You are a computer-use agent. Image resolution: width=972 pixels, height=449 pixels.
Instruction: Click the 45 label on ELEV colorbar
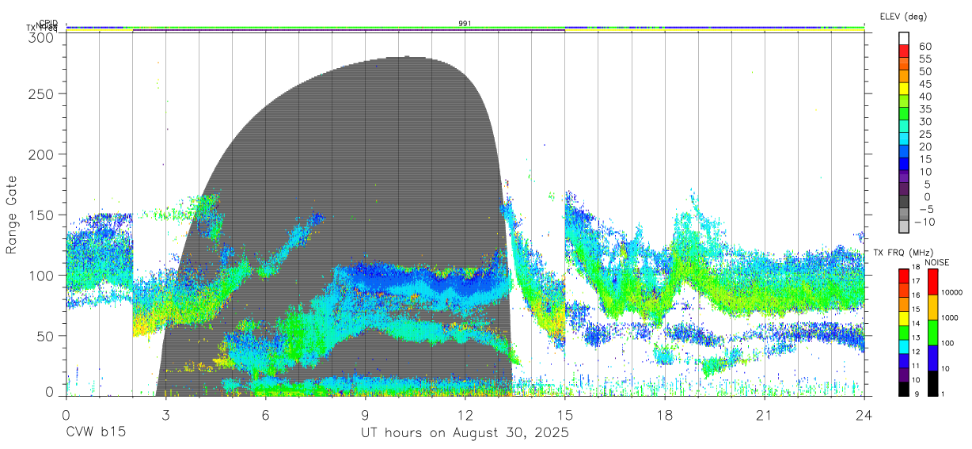click(925, 84)
